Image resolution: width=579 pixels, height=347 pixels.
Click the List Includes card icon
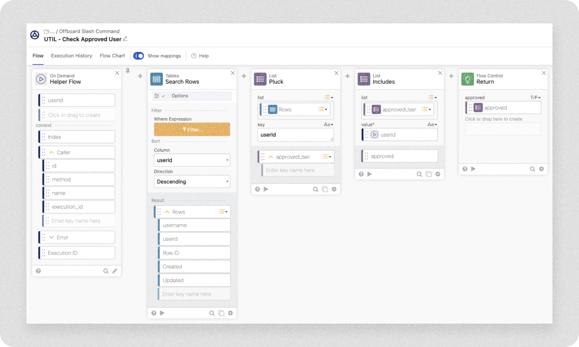(364, 79)
